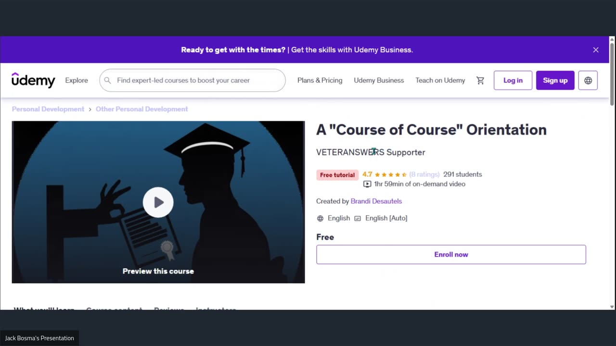Open Personal Development breadcrumb
The height and width of the screenshot is (346, 616).
click(x=48, y=109)
